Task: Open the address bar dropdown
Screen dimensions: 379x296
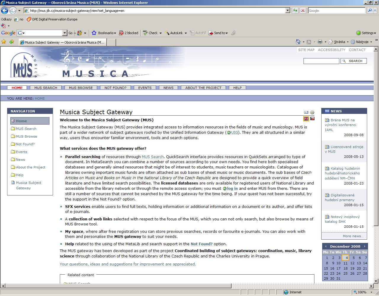Action: coord(288,10)
